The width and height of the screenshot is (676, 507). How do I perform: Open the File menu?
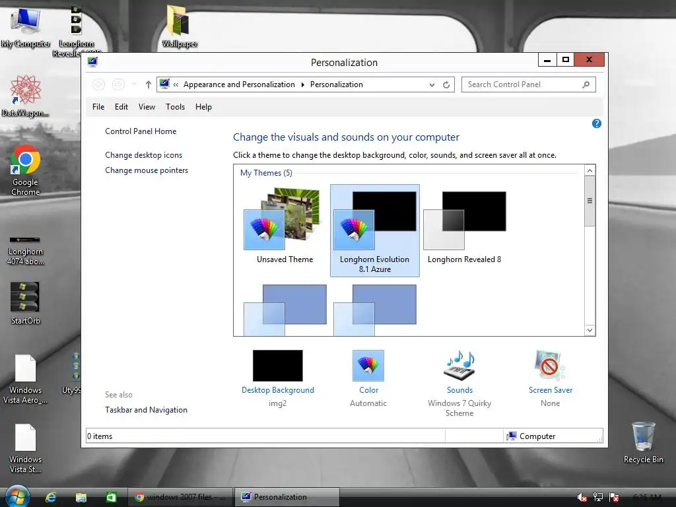(x=98, y=107)
